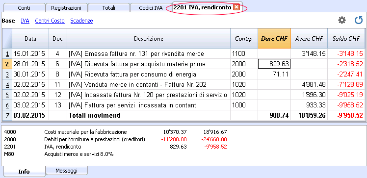Select row number 4 header
This screenshot has width=367, height=178.
[x=7, y=84]
